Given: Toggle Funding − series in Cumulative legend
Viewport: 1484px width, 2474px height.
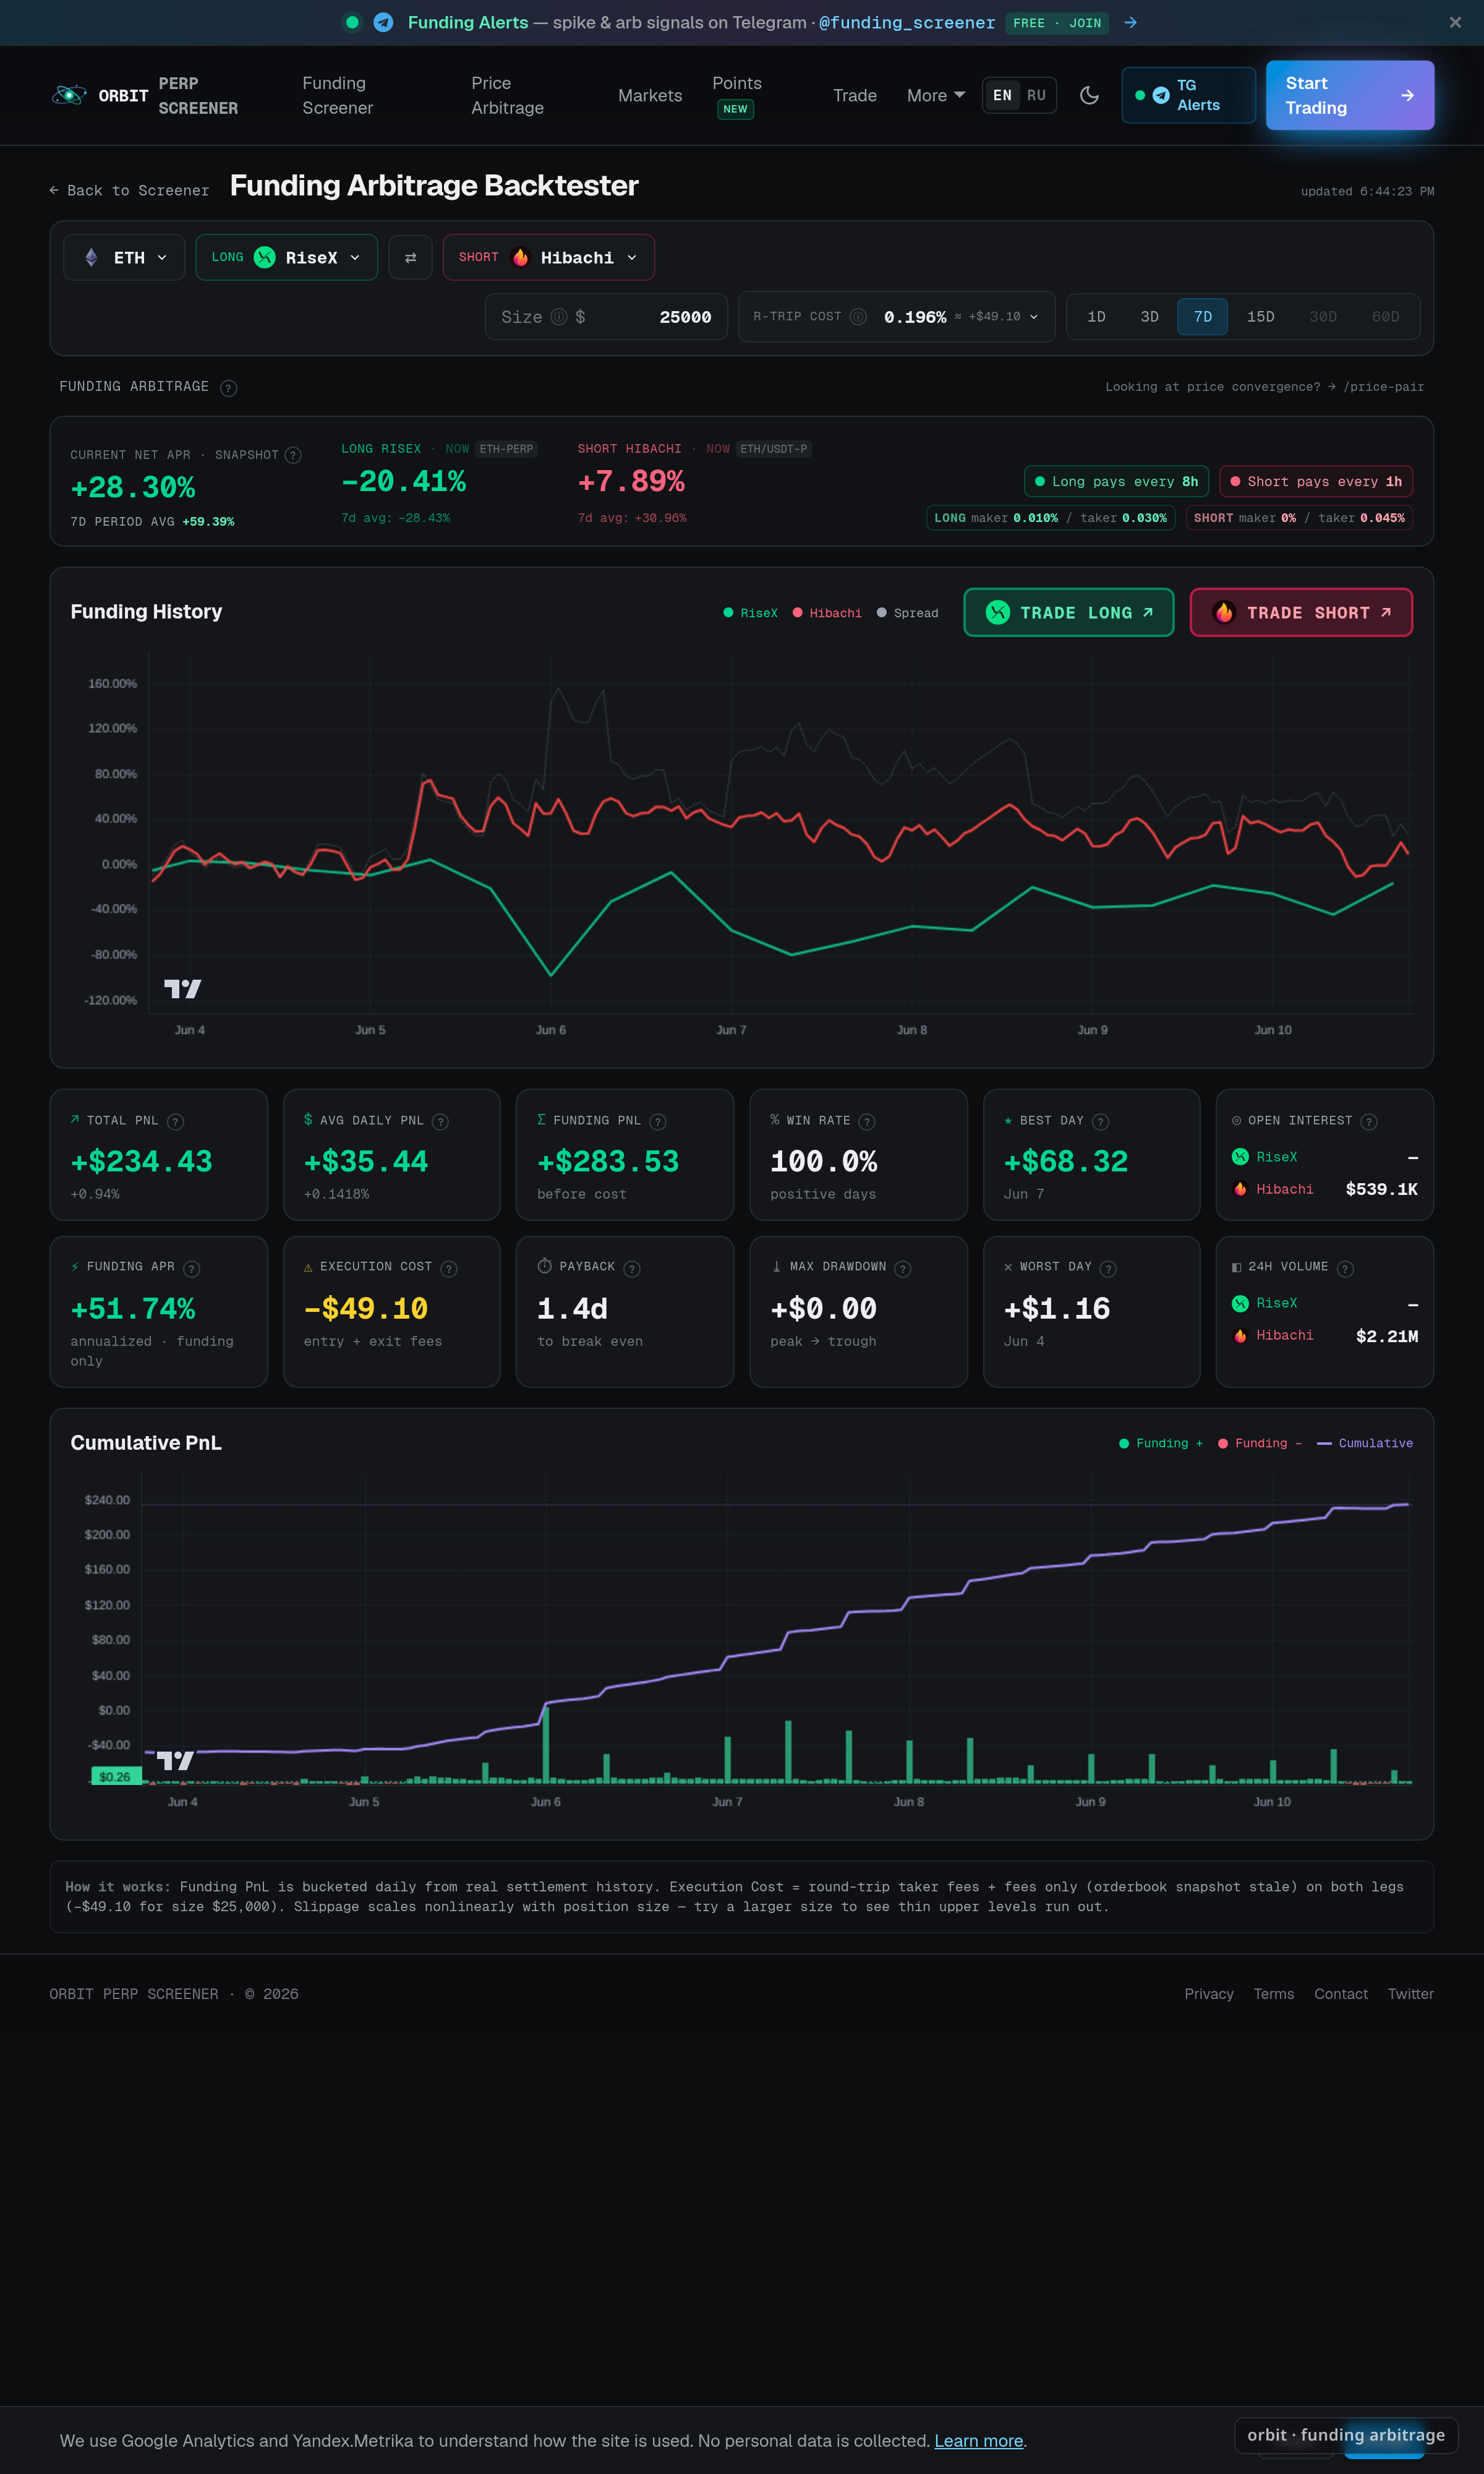Looking at the screenshot, I should pyautogui.click(x=1260, y=1443).
